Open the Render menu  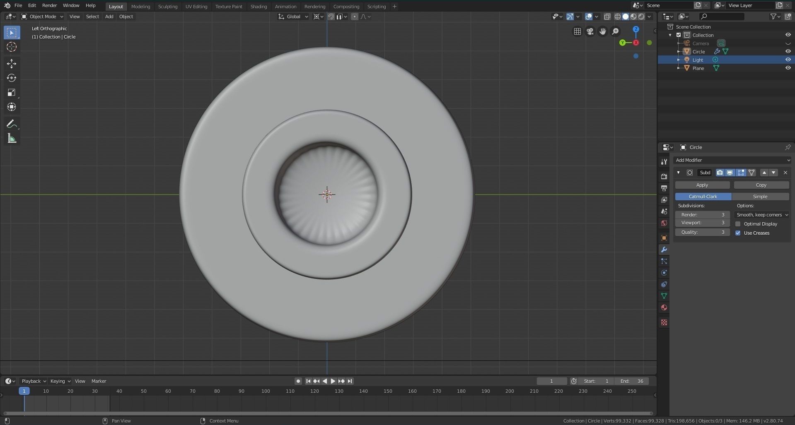(49, 5)
